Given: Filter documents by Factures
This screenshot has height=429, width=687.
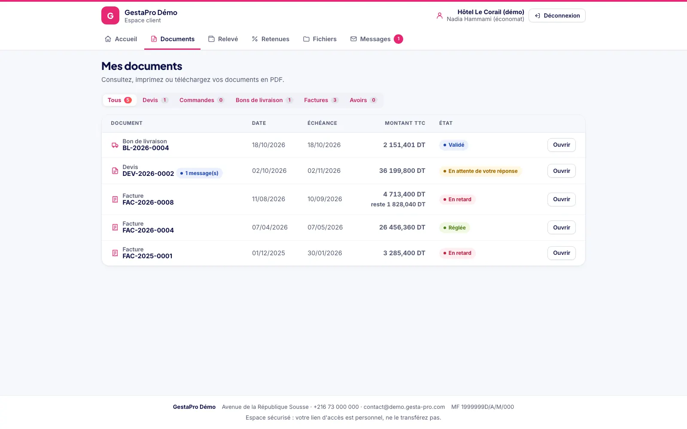Looking at the screenshot, I should 321,100.
